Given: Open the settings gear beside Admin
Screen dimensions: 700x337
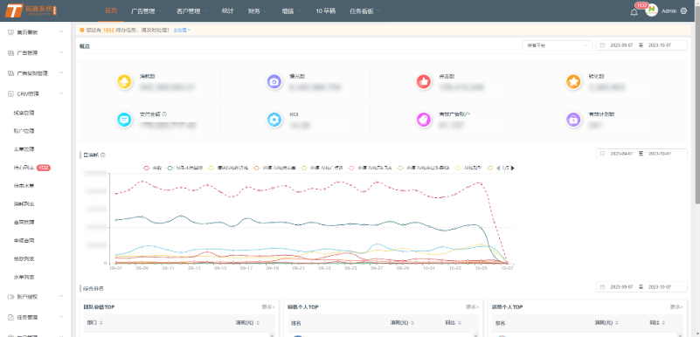Looking at the screenshot, I should [683, 11].
